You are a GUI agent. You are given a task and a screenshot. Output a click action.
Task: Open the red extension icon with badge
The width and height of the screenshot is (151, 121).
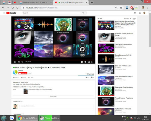pyautogui.click(x=132, y=8)
